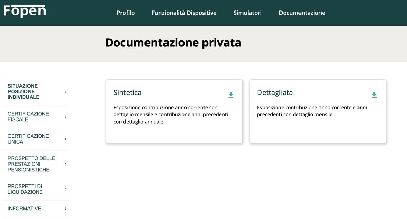This screenshot has height=219, width=407.
Task: Click the Documentazione privata heading
Action: (x=173, y=43)
